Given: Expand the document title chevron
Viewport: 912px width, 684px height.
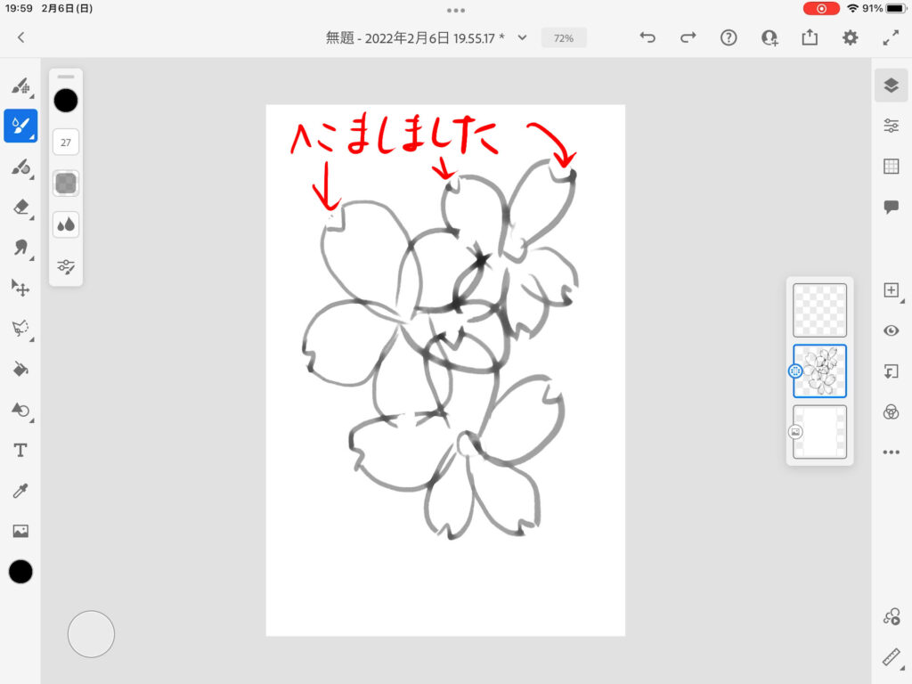Looking at the screenshot, I should (522, 37).
